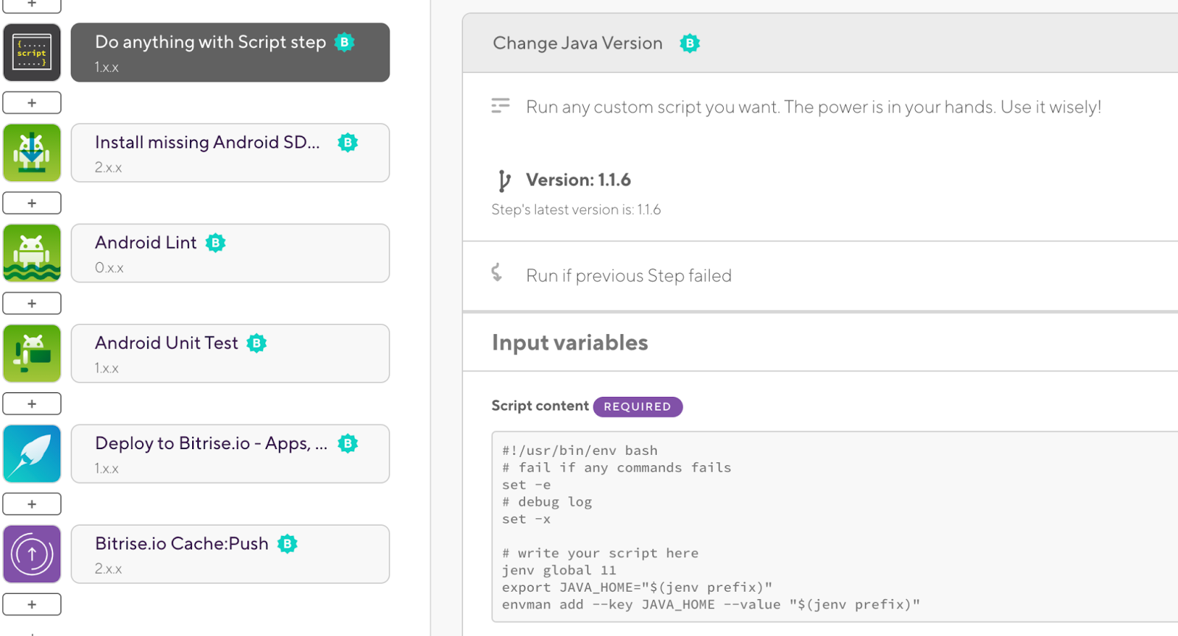This screenshot has height=636, width=1178.
Task: Select the Android Lint step card
Action: (x=230, y=253)
